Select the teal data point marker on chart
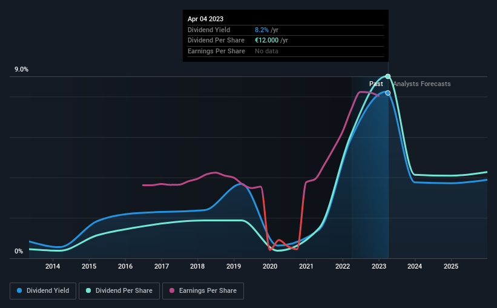Viewport: 497px width, 308px height. pos(388,76)
